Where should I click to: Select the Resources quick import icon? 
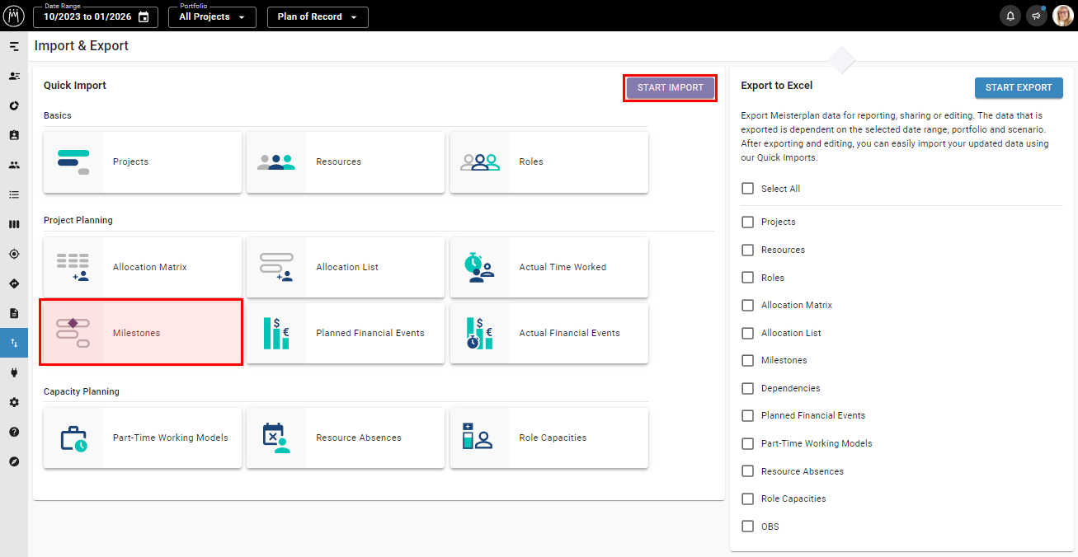[x=276, y=162]
